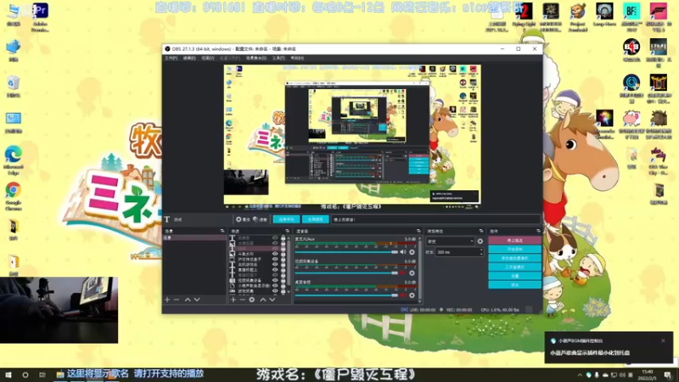
Task: Unmute the 桌面音频 audio channel
Action: point(403,295)
